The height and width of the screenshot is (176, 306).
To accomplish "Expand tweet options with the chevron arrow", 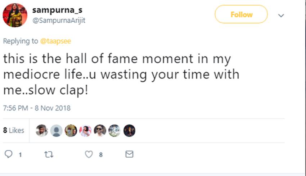I will point(281,15).
